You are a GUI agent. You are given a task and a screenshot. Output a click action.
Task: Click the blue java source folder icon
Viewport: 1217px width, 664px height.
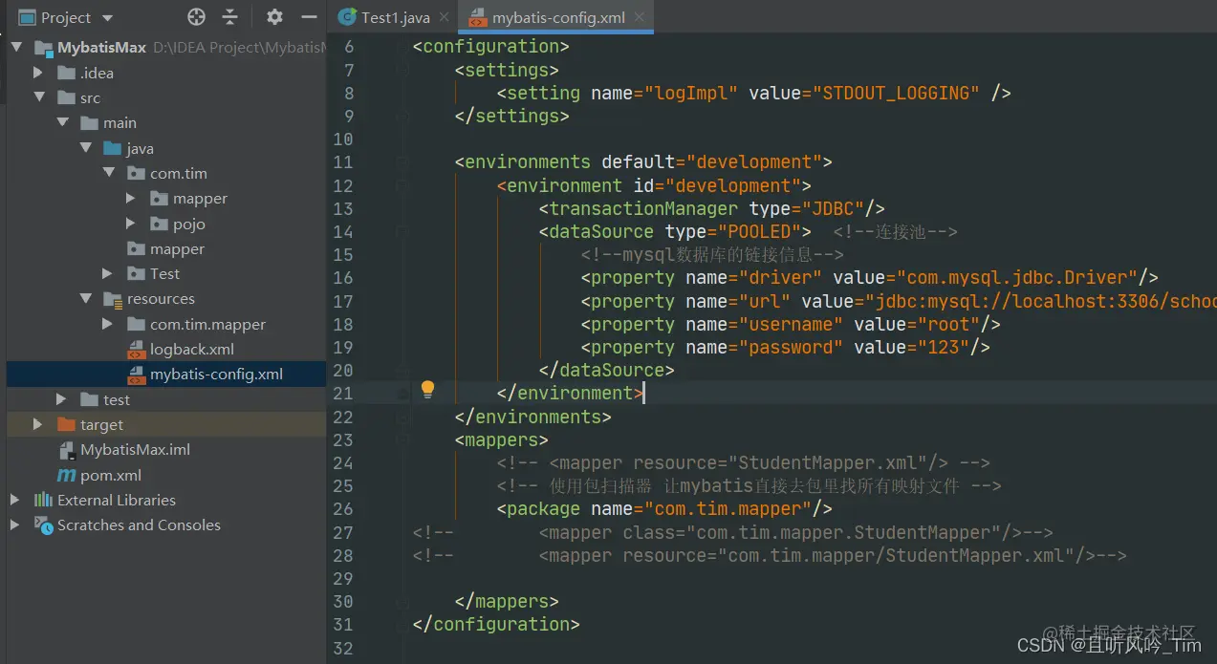(x=113, y=148)
